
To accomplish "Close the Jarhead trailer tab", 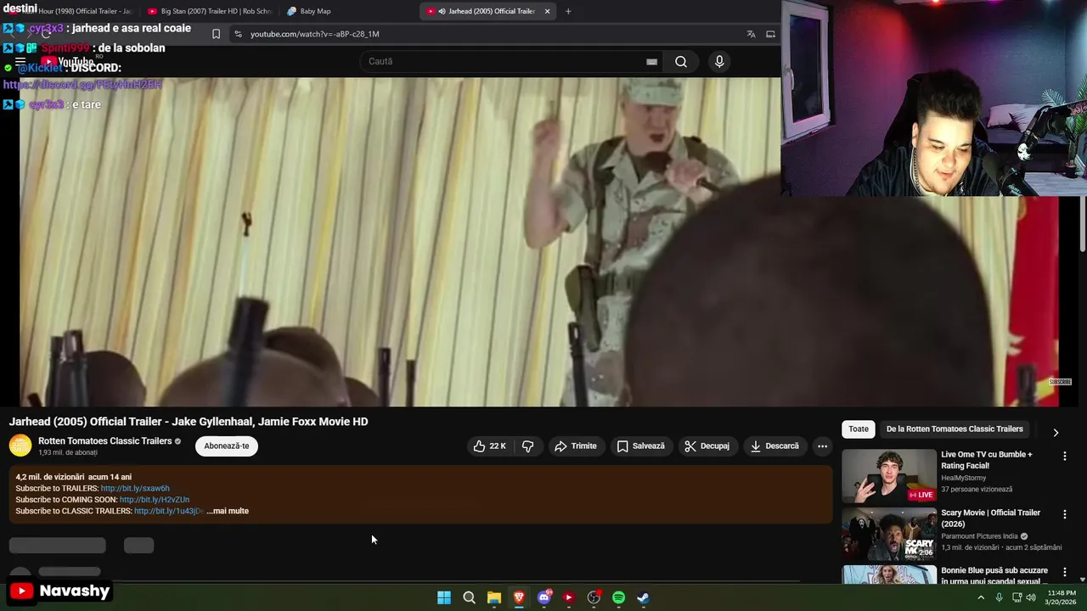I will pos(547,11).
